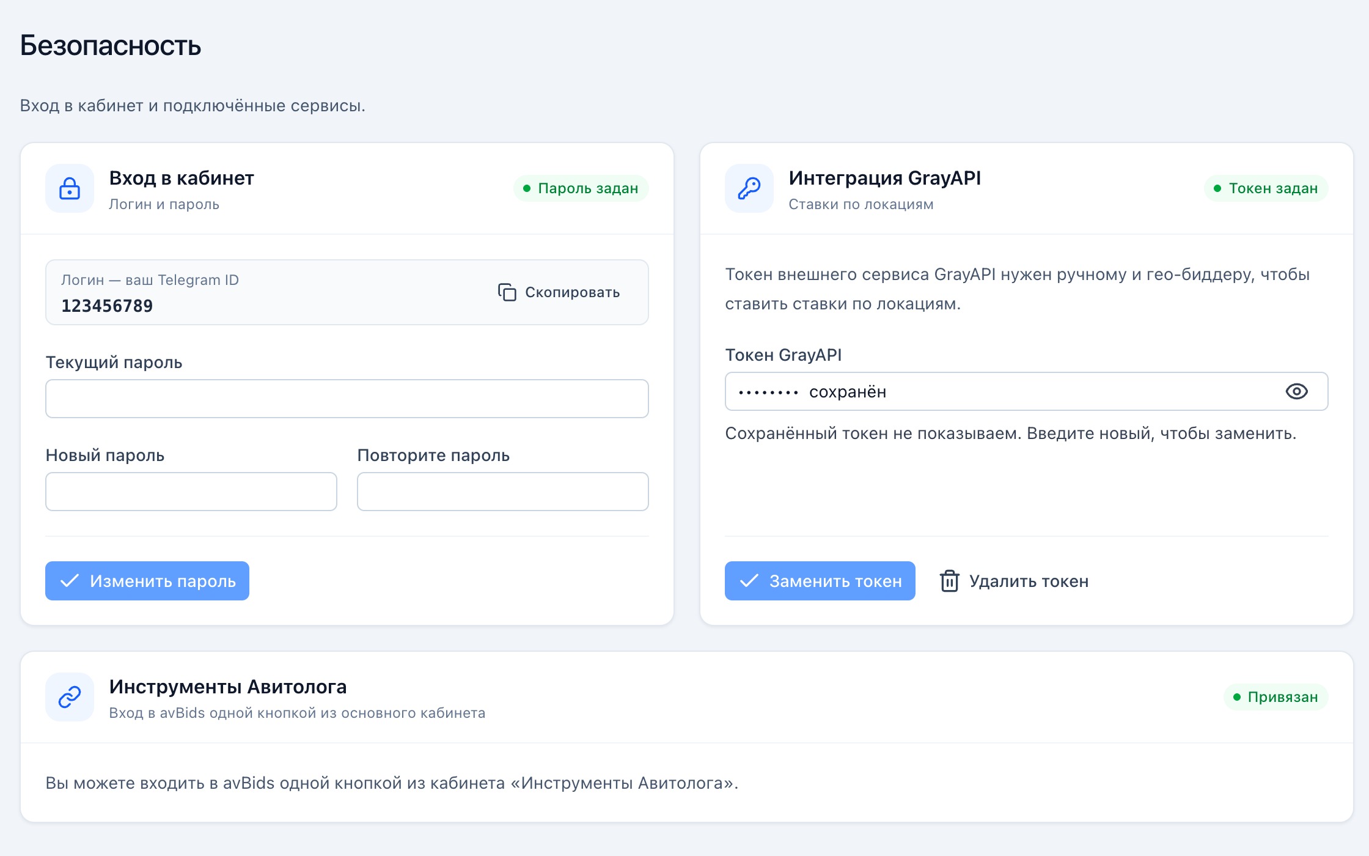The image size is (1369, 856).
Task: Click the Изменить пароль button
Action: [147, 581]
